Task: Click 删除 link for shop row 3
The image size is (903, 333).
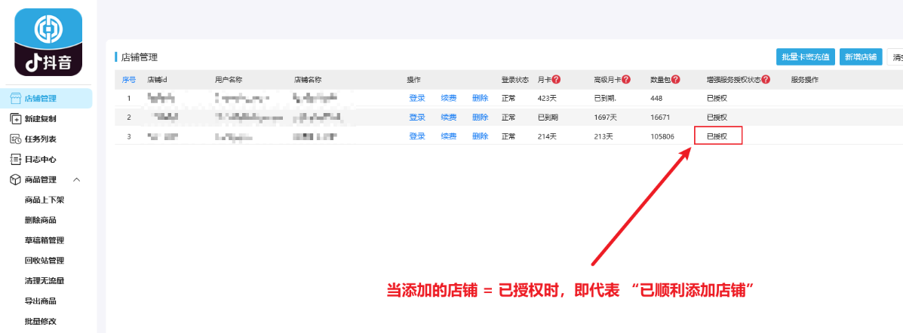Action: [481, 136]
